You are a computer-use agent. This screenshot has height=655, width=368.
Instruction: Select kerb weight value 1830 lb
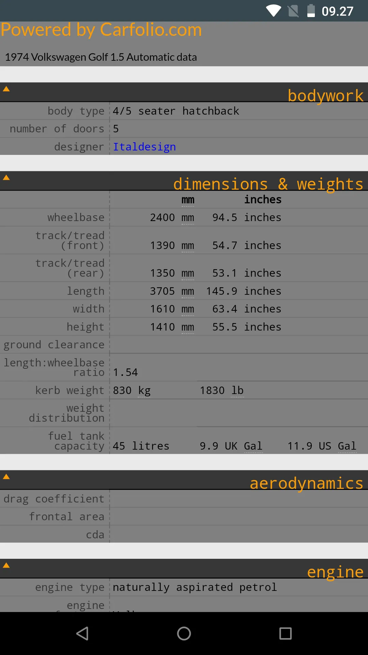[x=222, y=391]
